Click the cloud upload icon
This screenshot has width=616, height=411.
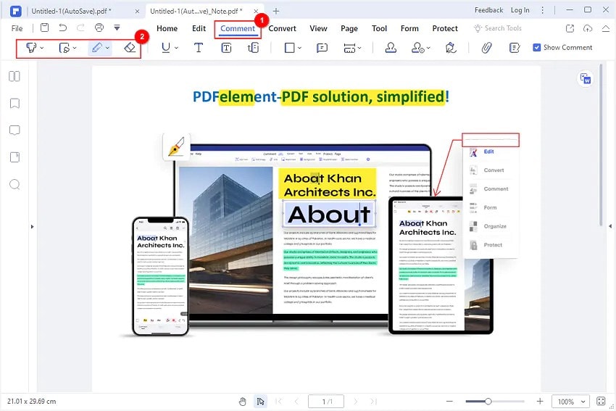[x=588, y=28]
